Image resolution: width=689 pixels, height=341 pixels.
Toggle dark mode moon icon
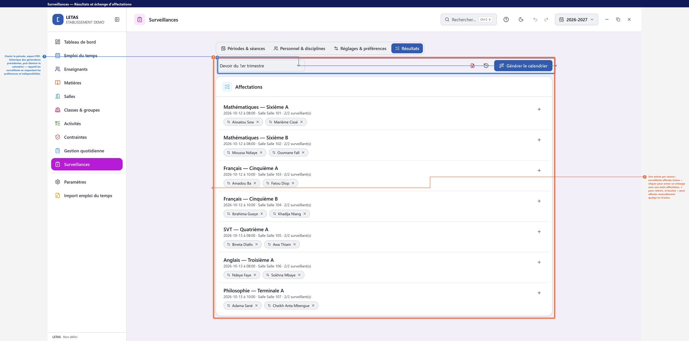pos(521,19)
